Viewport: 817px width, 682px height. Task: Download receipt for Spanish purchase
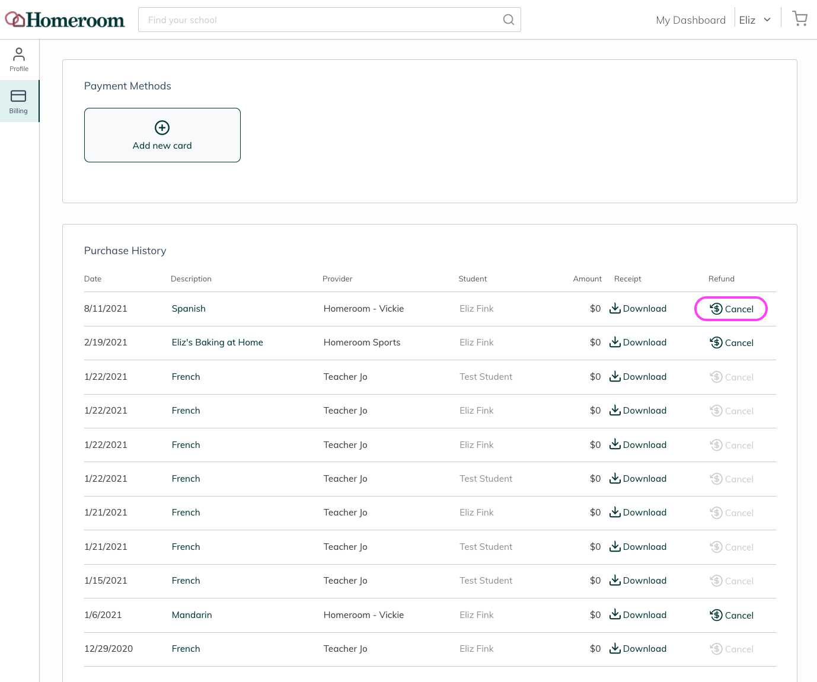[x=638, y=309]
